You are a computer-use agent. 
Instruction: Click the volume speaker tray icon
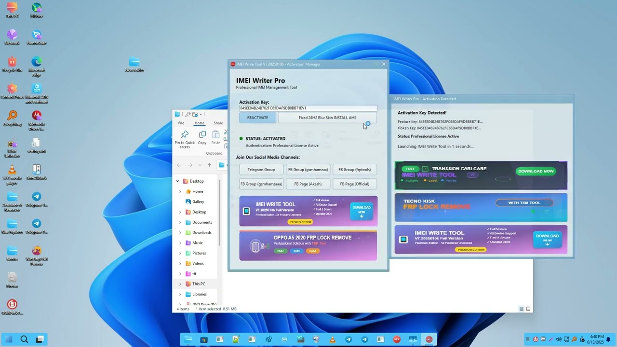point(558,339)
